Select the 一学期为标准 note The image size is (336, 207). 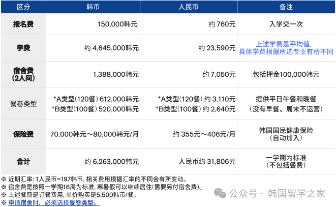[286, 158]
